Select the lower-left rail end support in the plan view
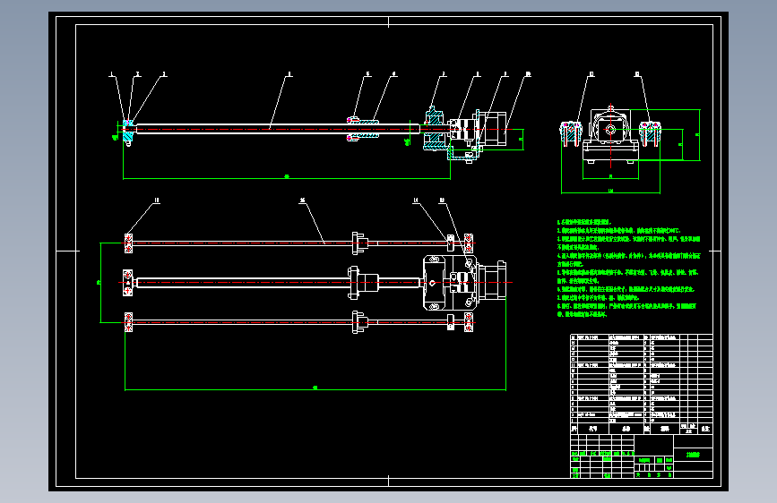Screen dimensions: 777x503 pos(128,322)
